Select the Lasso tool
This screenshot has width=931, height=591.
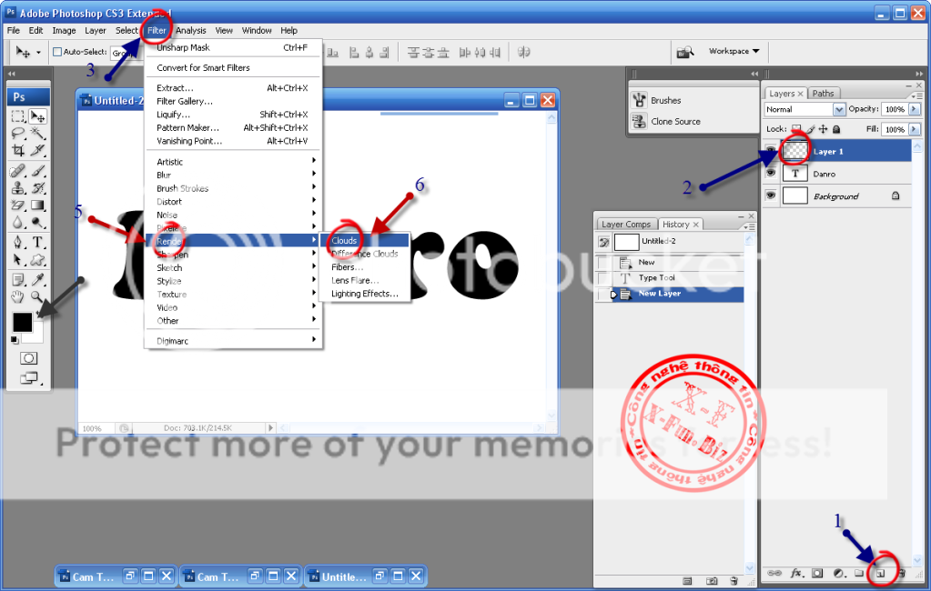pyautogui.click(x=18, y=134)
